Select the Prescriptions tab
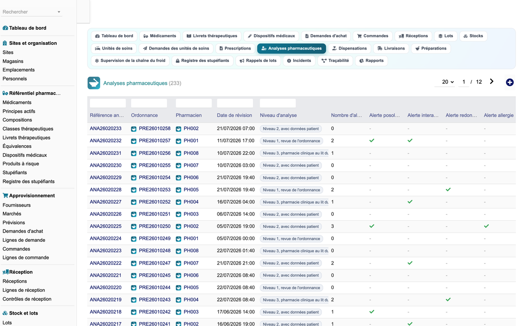This screenshot has width=527, height=326. tap(235, 48)
